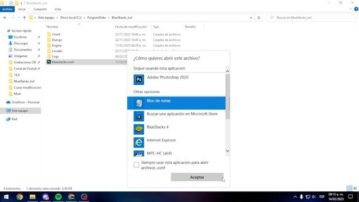Select the Dumps folder
Image resolution: width=359 pixels, height=202 pixels.
click(57, 40)
